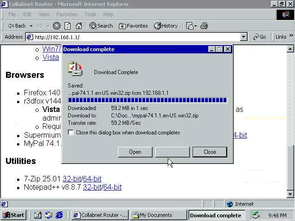Open the Favorites menu
The width and height of the screenshot is (295, 221).
pos(66,14)
